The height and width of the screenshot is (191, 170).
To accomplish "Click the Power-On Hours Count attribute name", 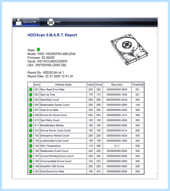I will point(54,115).
